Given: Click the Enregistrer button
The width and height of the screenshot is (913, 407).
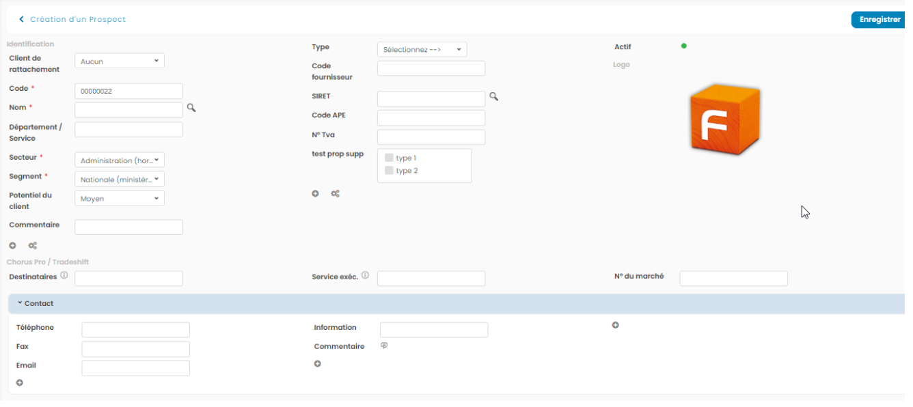Looking at the screenshot, I should pyautogui.click(x=880, y=20).
